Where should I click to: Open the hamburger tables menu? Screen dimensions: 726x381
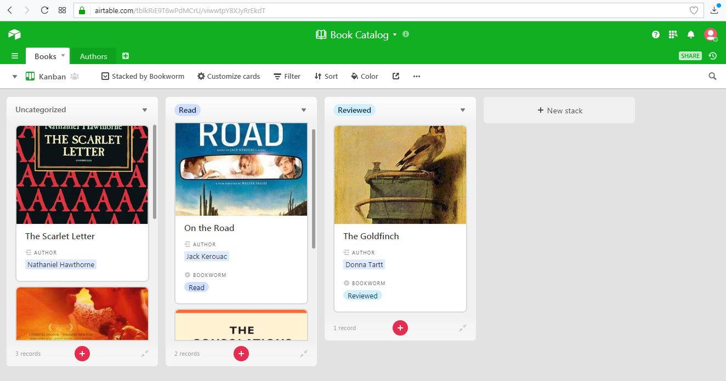(x=15, y=56)
